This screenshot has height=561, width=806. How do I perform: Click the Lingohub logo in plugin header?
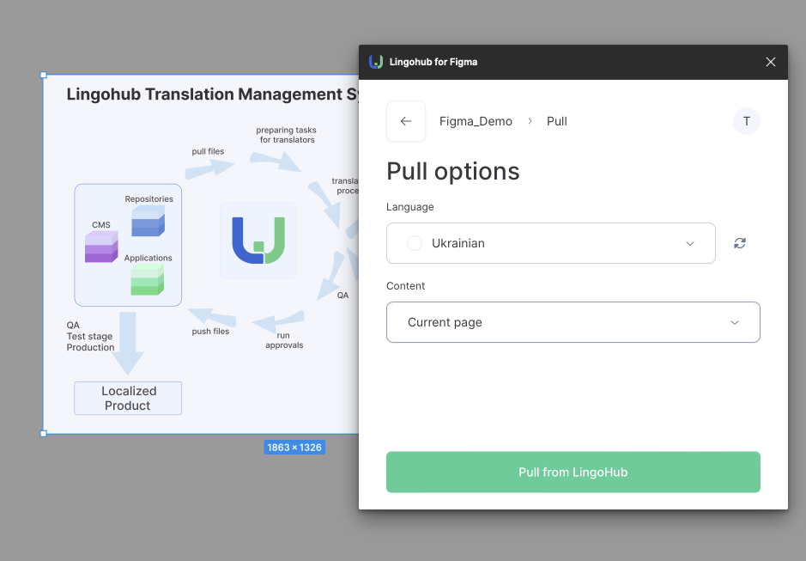click(x=376, y=62)
